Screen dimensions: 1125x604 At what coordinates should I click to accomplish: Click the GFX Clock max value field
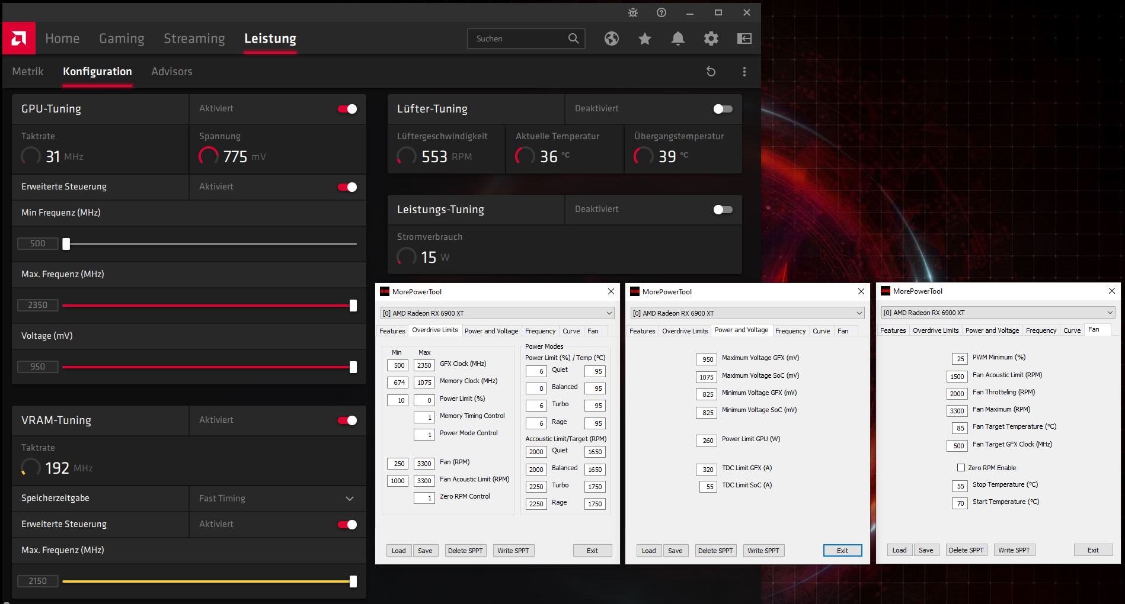pyautogui.click(x=424, y=365)
